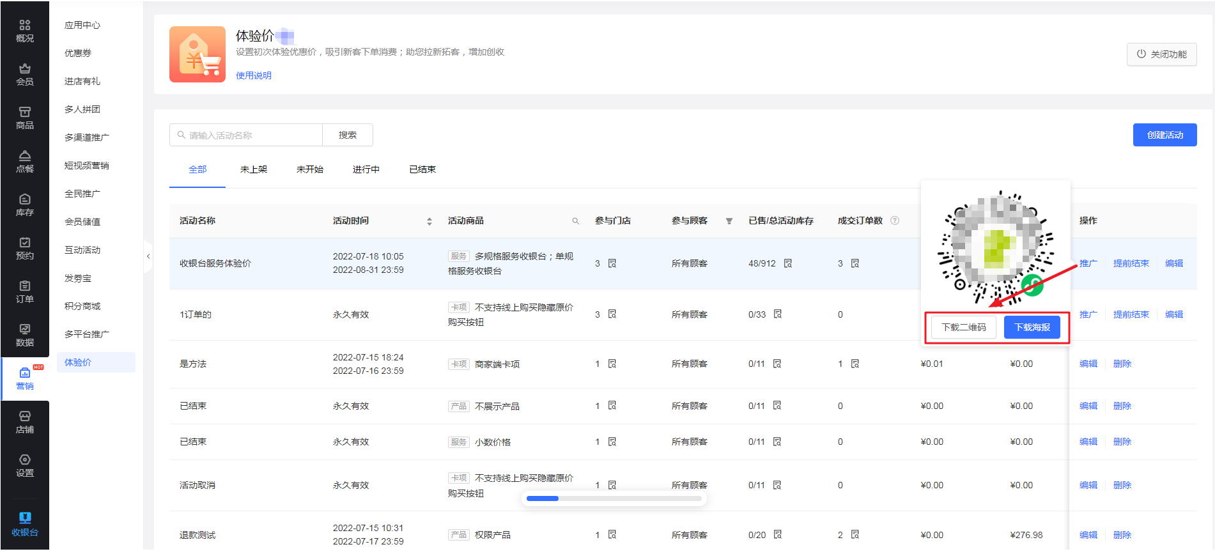Open the 数据 data sidebar icon
The height and width of the screenshot is (556, 1215).
point(25,335)
